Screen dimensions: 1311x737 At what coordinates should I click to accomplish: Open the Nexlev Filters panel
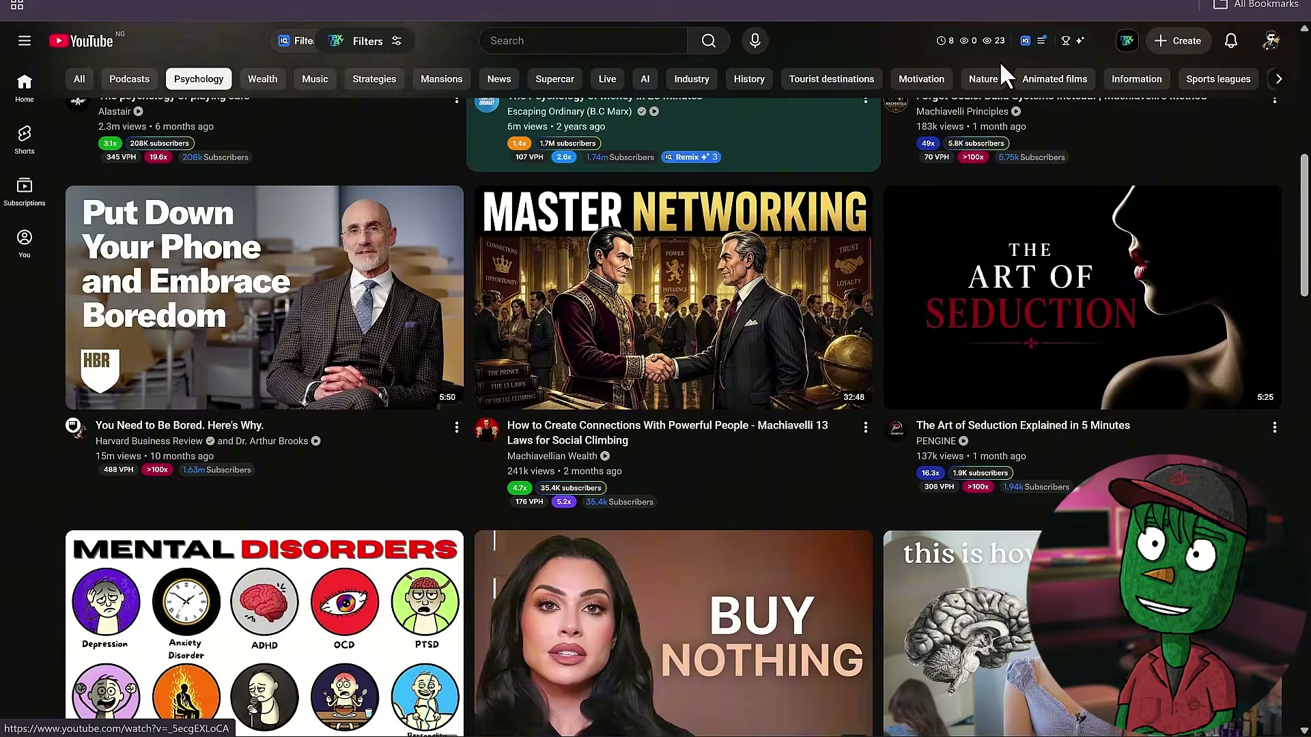(x=366, y=41)
